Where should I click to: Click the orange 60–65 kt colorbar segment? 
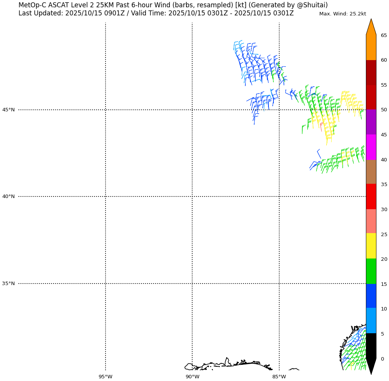point(371,47)
